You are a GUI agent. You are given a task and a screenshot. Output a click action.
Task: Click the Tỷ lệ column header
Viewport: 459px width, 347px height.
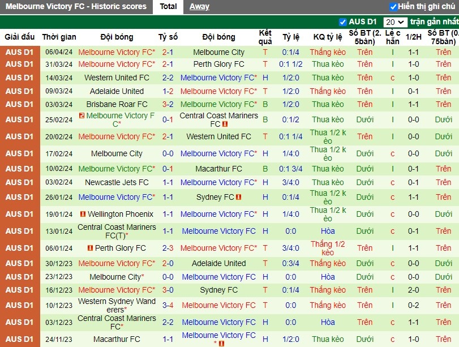291,37
